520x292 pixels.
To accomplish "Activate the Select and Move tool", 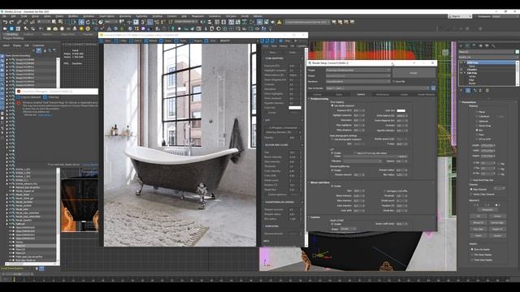I will pyautogui.click(x=81, y=22).
